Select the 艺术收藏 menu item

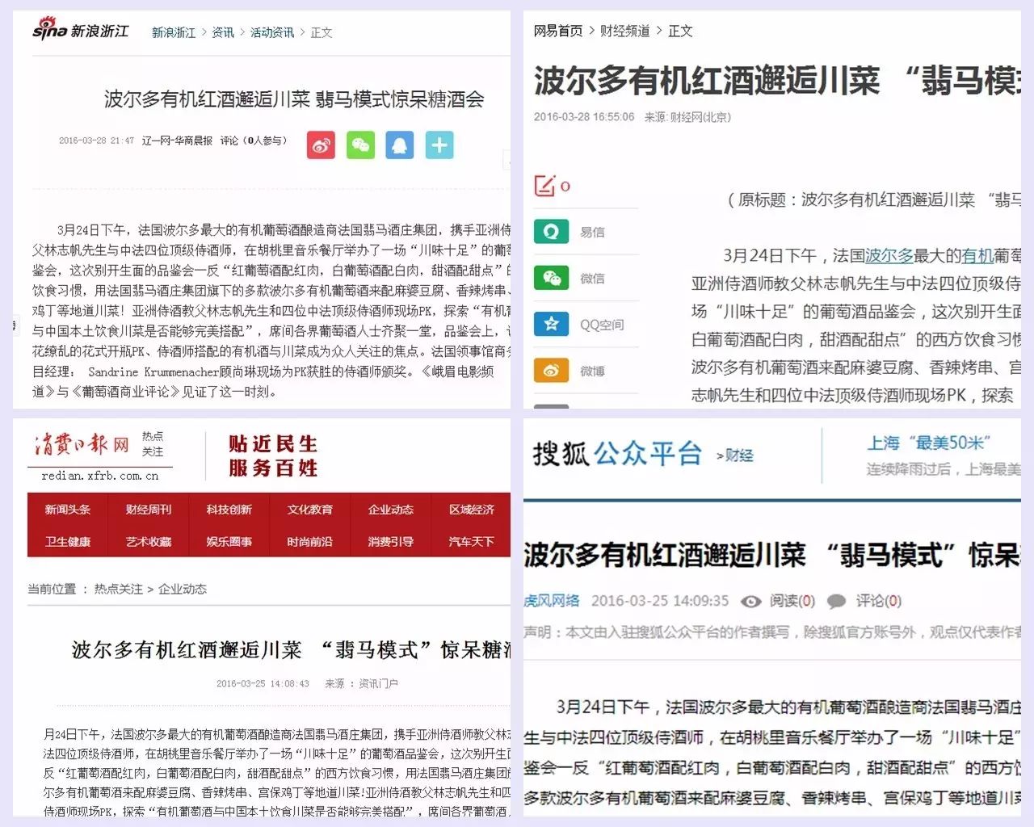(149, 541)
